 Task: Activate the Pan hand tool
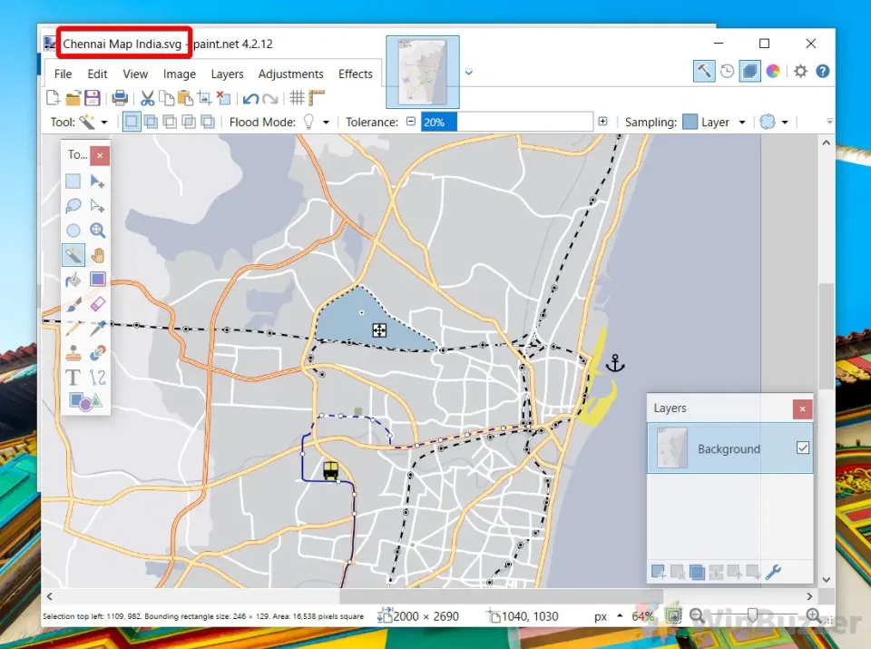[98, 255]
